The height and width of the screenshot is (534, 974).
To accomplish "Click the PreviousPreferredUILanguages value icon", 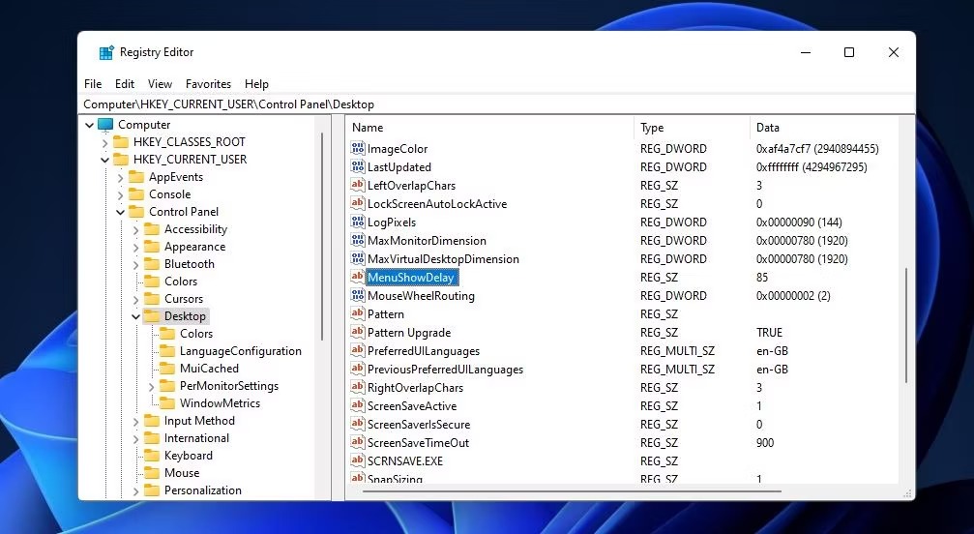I will [357, 369].
